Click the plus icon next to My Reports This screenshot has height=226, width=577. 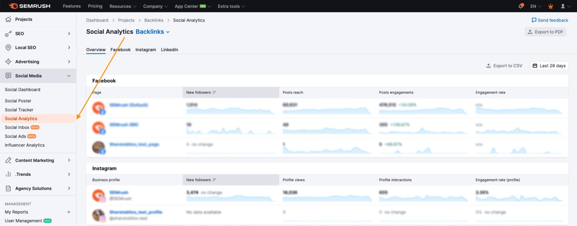(x=69, y=212)
